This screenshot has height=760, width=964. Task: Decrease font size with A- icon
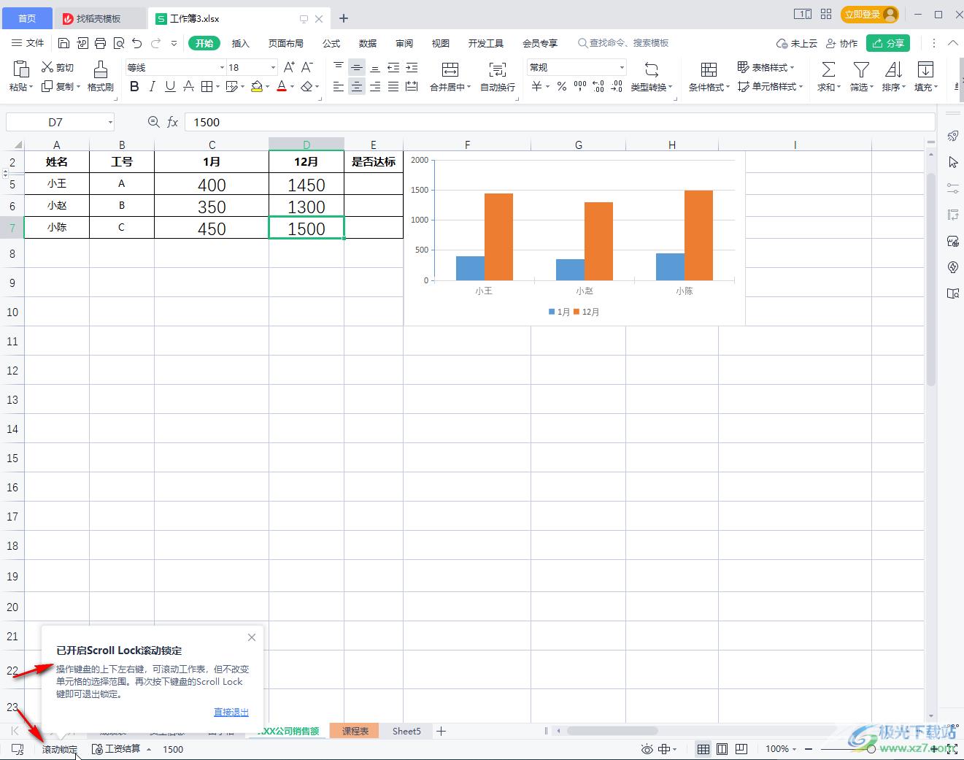pos(307,67)
